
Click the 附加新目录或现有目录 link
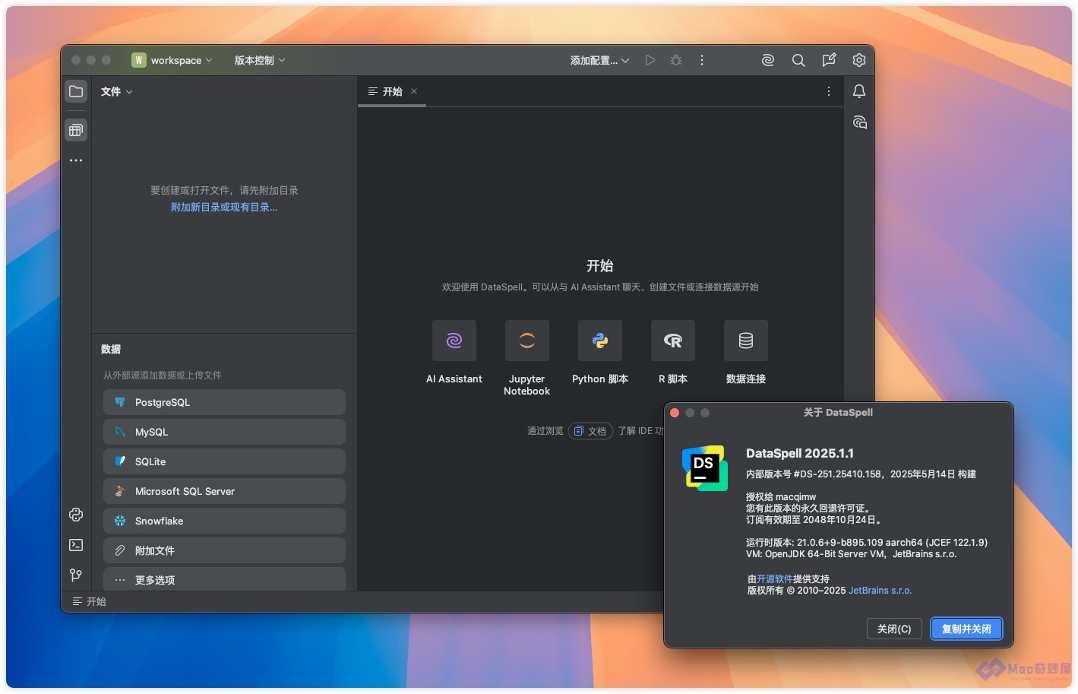224,208
